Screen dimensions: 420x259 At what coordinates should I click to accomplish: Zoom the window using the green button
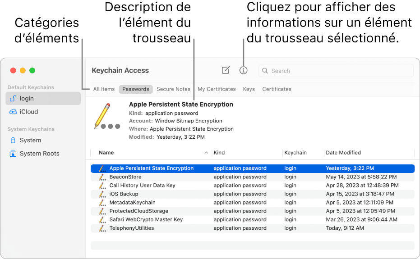[x=32, y=70]
